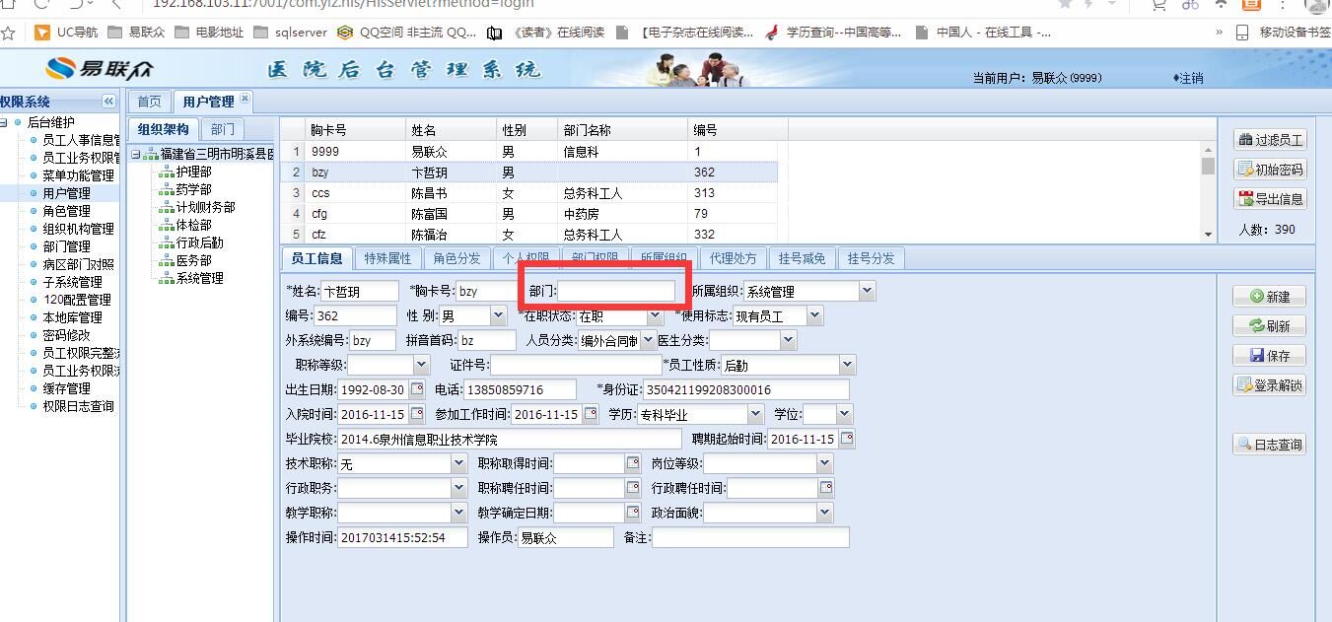
Task: Collapse the left sidebar with the double-arrow icon
Action: point(108,102)
